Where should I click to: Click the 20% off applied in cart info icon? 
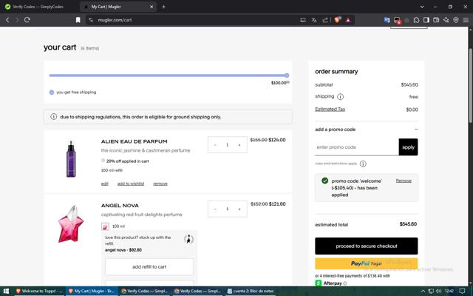point(103,161)
